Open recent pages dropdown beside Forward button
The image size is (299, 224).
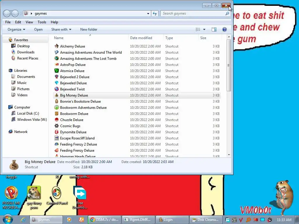click(21, 14)
